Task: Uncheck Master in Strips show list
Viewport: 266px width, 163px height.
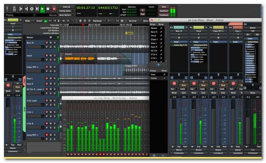Action: pos(161,28)
